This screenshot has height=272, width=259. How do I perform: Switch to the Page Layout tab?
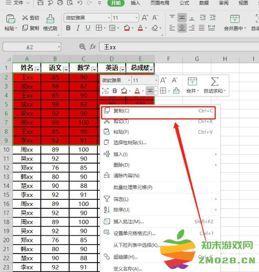click(x=160, y=2)
